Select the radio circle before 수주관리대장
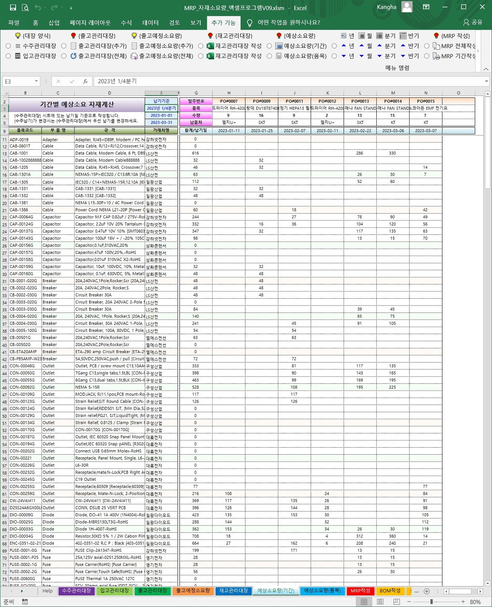Image resolution: width=492 pixels, height=607 pixels. [x=8, y=46]
